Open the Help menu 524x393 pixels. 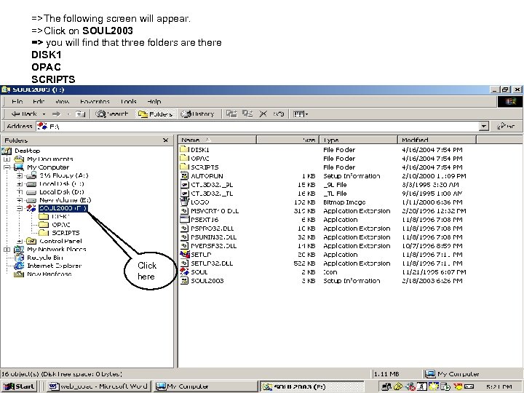coord(154,101)
